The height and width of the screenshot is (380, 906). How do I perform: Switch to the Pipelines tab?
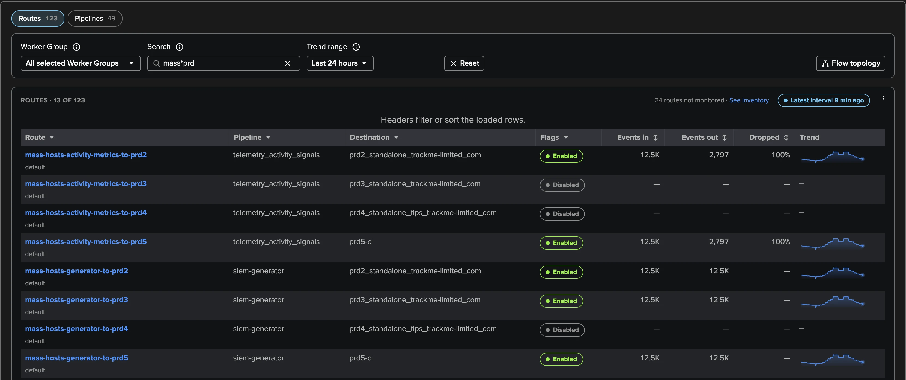[x=95, y=18]
